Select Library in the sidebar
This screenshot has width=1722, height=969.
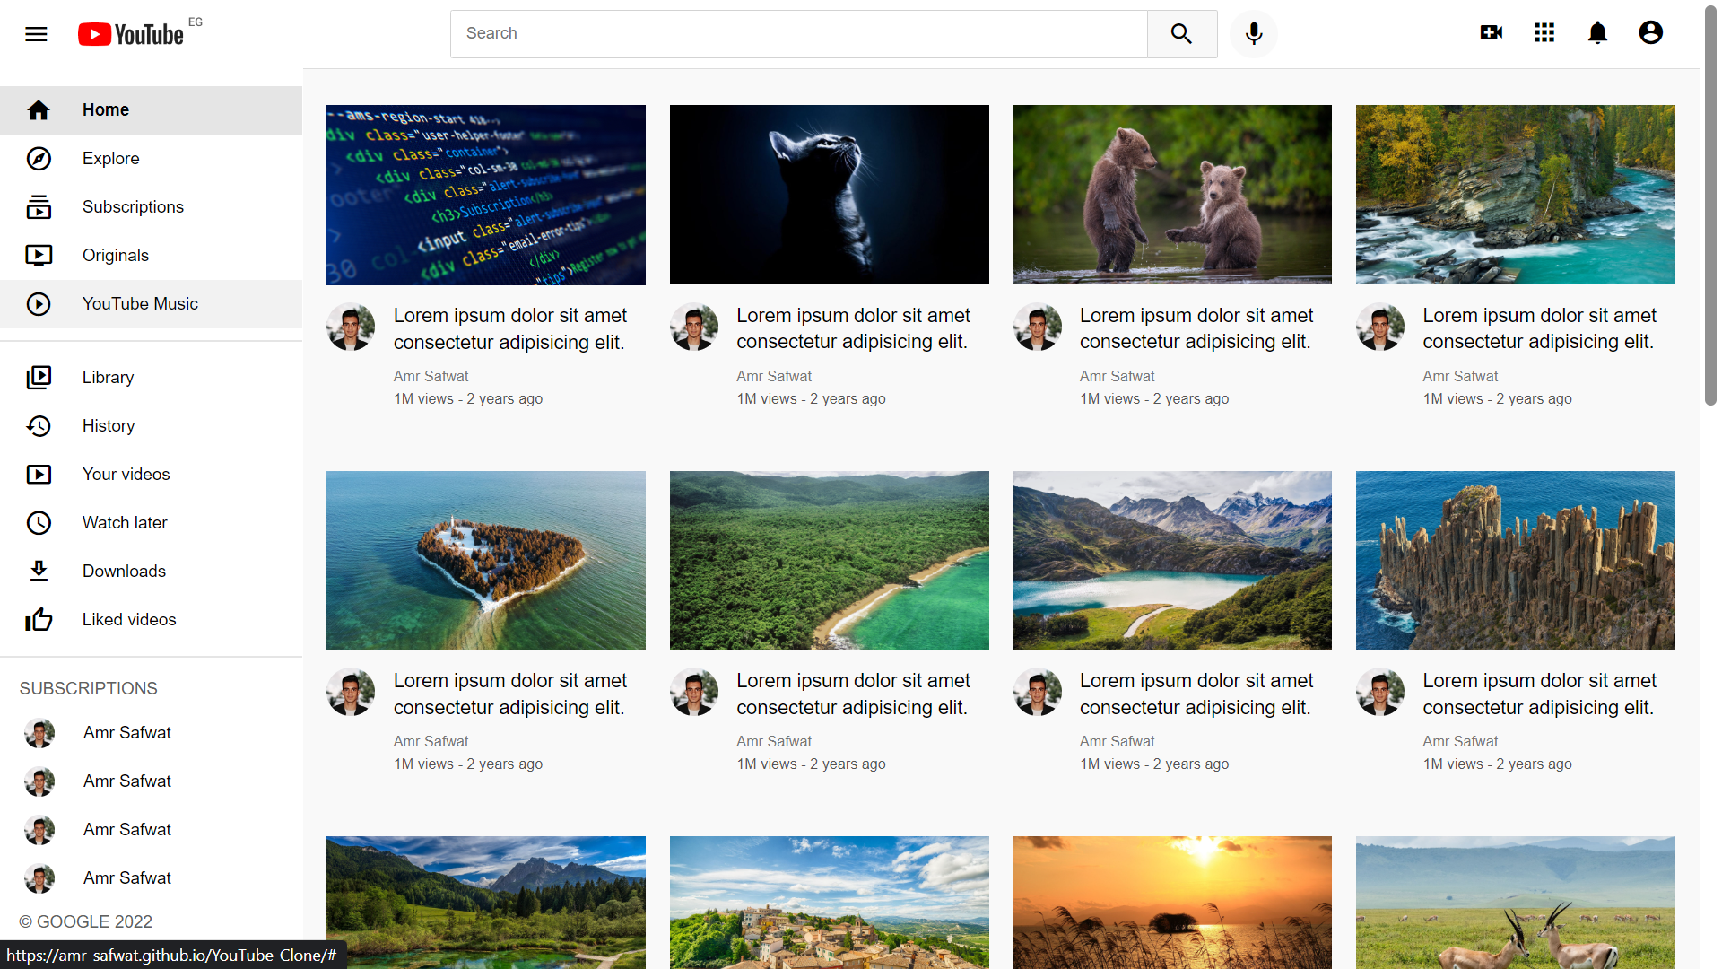pos(151,378)
